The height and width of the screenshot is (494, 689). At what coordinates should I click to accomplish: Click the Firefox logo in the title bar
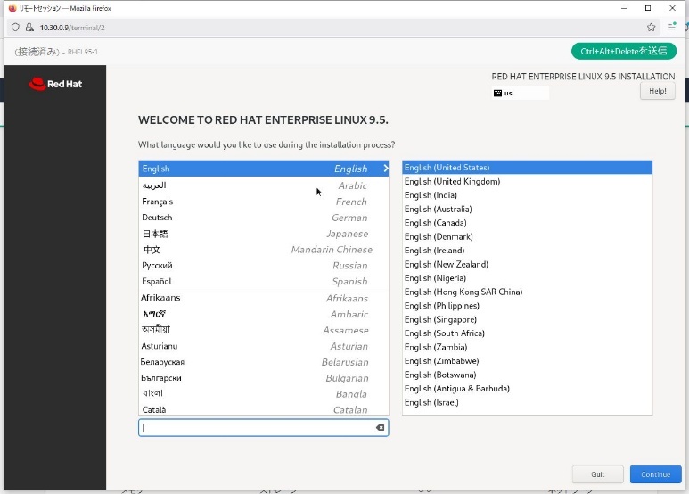coord(11,7)
